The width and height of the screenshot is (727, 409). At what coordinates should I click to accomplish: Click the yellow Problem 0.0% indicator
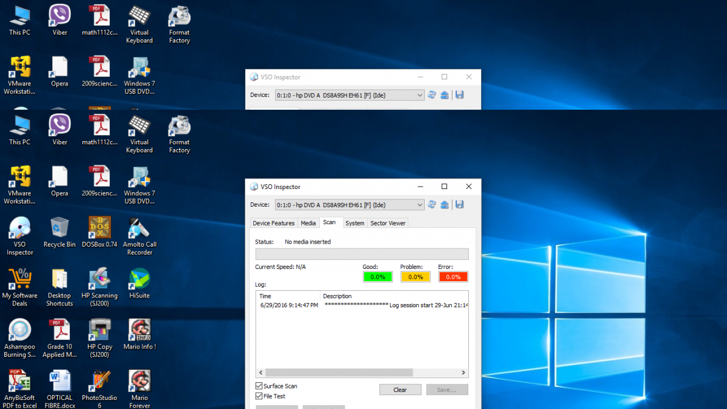tap(416, 277)
